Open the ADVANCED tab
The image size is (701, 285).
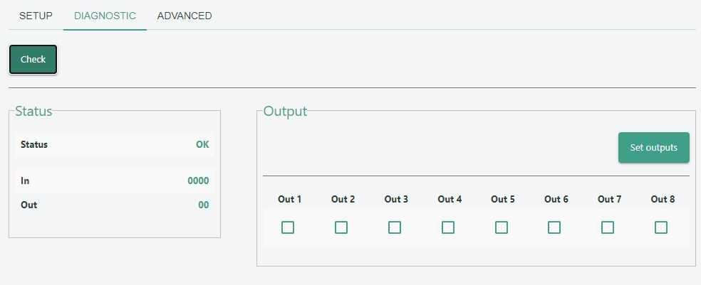pyautogui.click(x=185, y=16)
